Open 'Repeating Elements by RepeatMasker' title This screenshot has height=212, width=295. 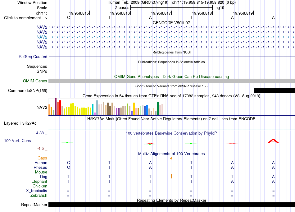point(171,200)
